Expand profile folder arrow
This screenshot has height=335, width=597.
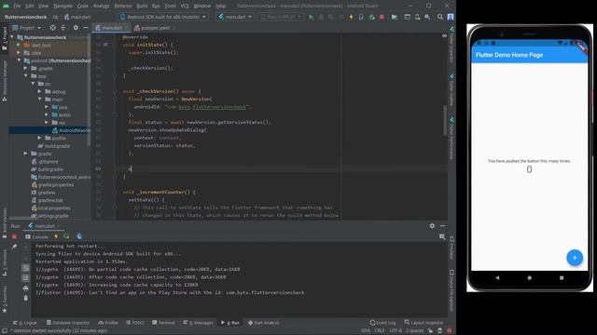[x=39, y=139]
